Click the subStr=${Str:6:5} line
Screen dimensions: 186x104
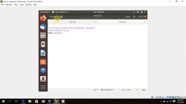58,31
